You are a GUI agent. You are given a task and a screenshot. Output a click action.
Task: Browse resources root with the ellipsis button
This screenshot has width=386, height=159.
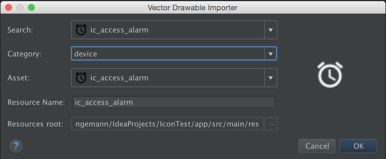point(271,124)
